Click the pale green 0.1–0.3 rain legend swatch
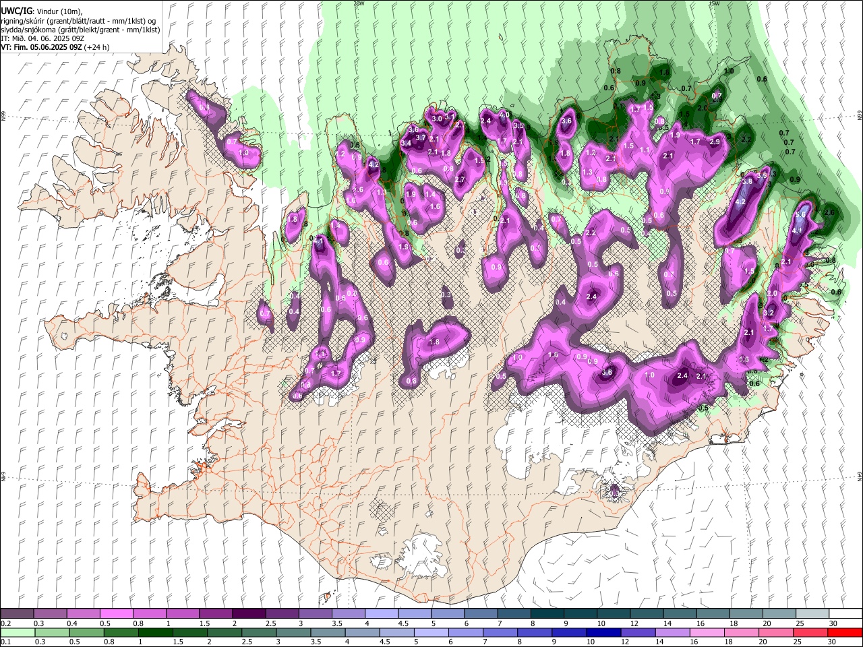Viewport: 863px width, 647px height. coord(17,633)
